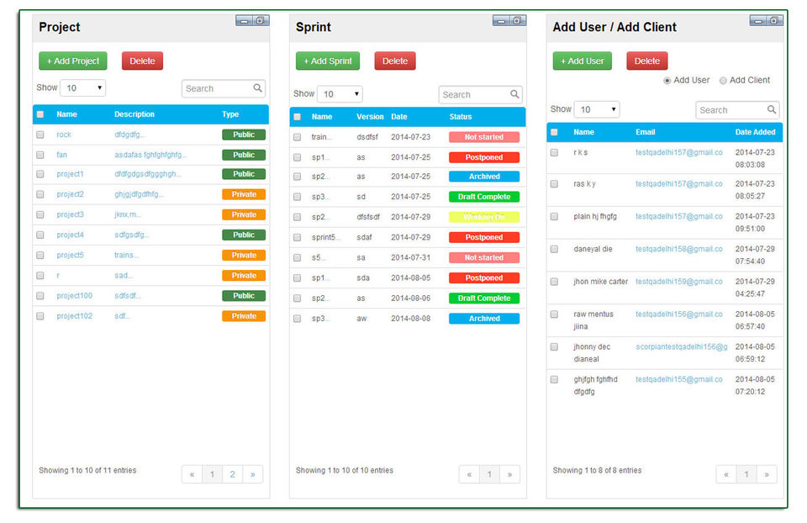
Task: Click into the Sprint search input field
Action: point(474,95)
